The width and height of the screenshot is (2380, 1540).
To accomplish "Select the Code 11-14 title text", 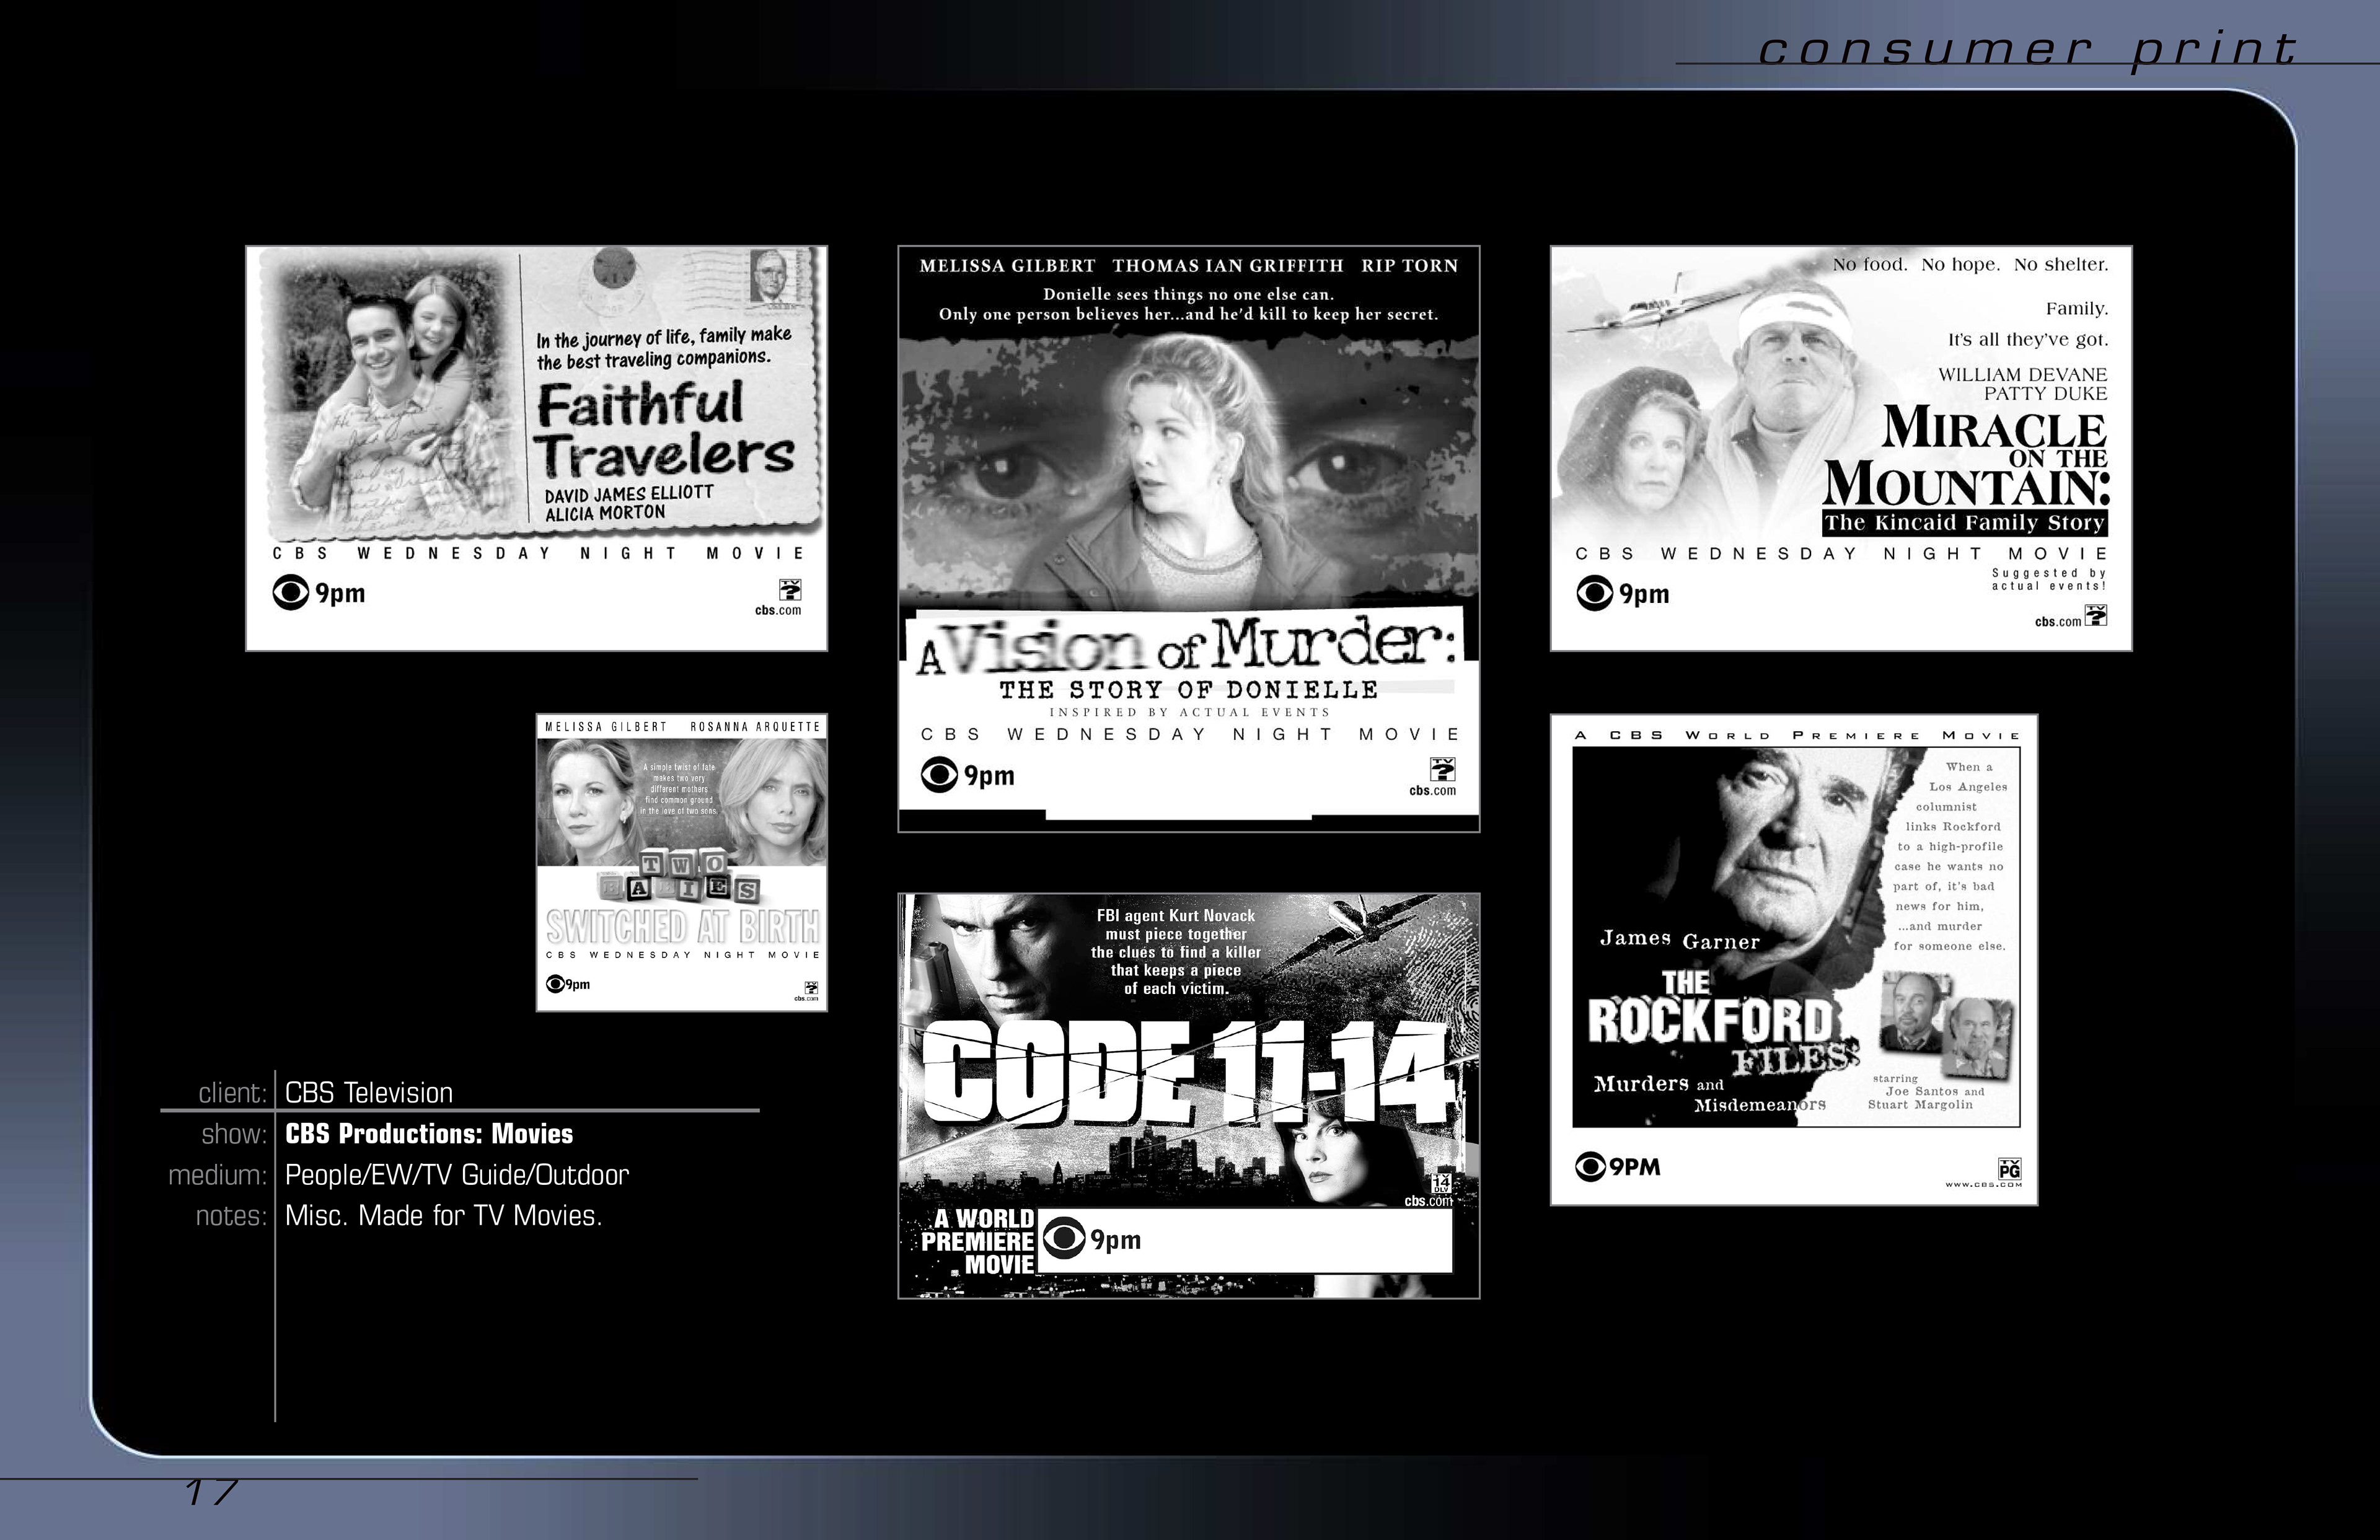I will [x=1187, y=1073].
